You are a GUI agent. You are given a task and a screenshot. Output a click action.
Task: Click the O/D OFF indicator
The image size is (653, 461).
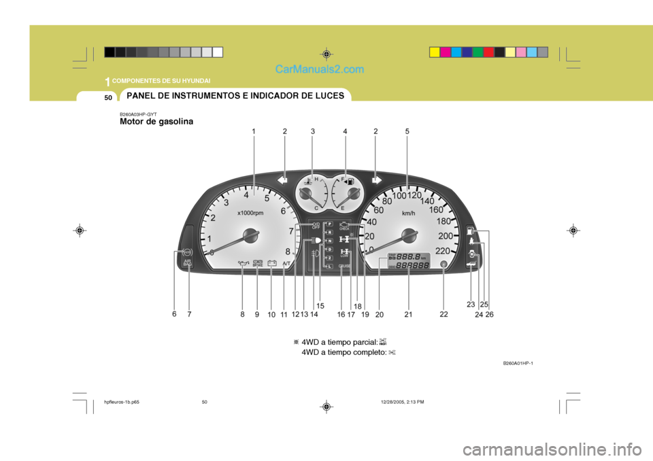tap(316, 226)
